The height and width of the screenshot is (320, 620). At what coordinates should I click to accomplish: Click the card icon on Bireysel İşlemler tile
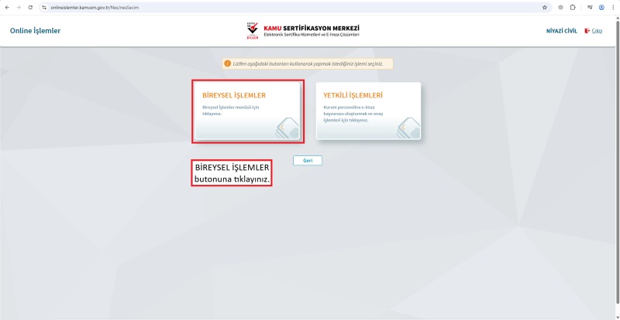point(287,128)
